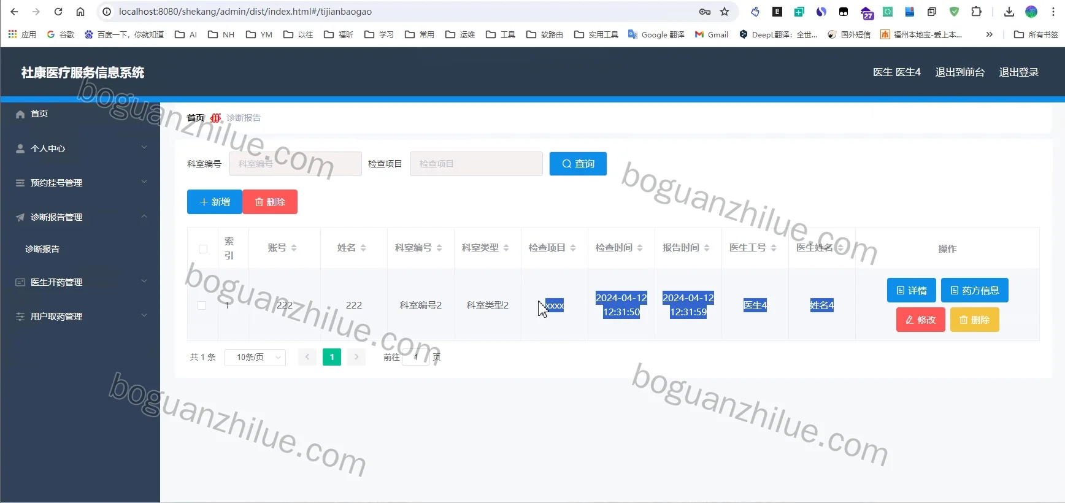Reload the page with the refresh icon
Viewport: 1065px width, 503px height.
click(58, 12)
